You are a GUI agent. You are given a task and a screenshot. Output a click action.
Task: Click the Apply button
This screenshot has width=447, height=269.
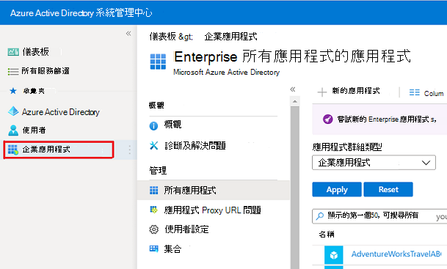click(337, 190)
